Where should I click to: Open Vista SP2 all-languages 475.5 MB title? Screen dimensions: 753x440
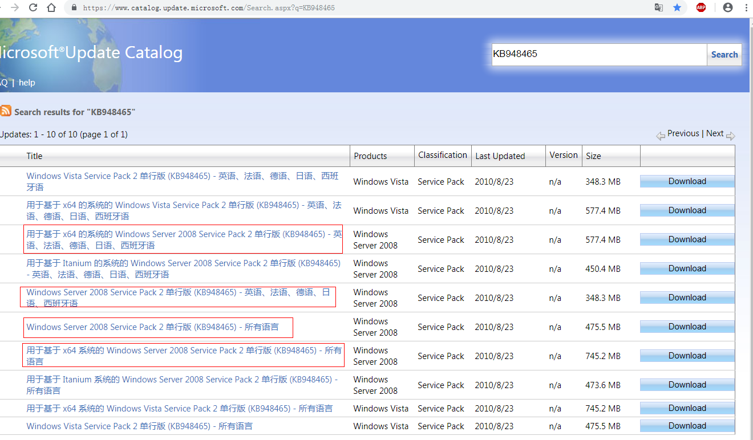[x=140, y=426]
